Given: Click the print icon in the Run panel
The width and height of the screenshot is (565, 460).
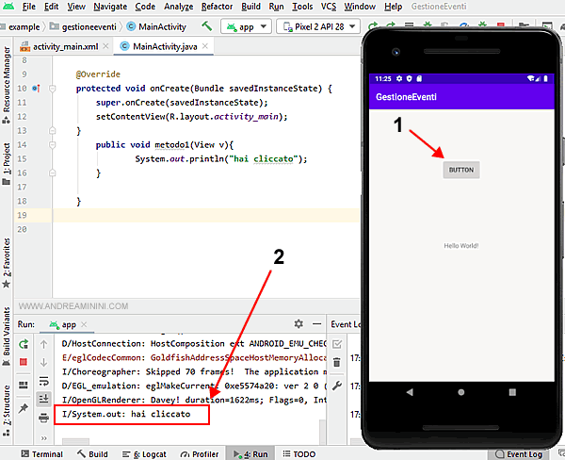Looking at the screenshot, I should click(x=43, y=417).
